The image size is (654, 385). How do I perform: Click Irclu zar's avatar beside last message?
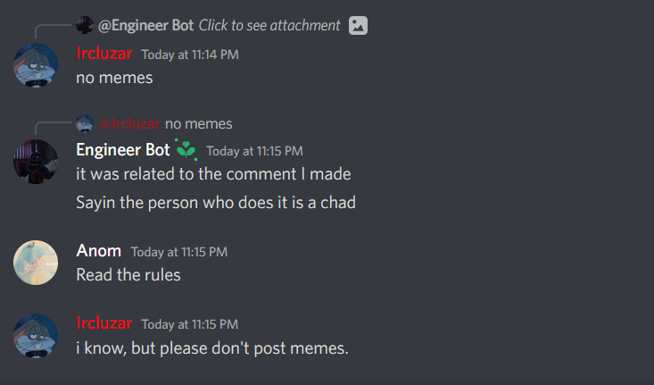click(36, 336)
